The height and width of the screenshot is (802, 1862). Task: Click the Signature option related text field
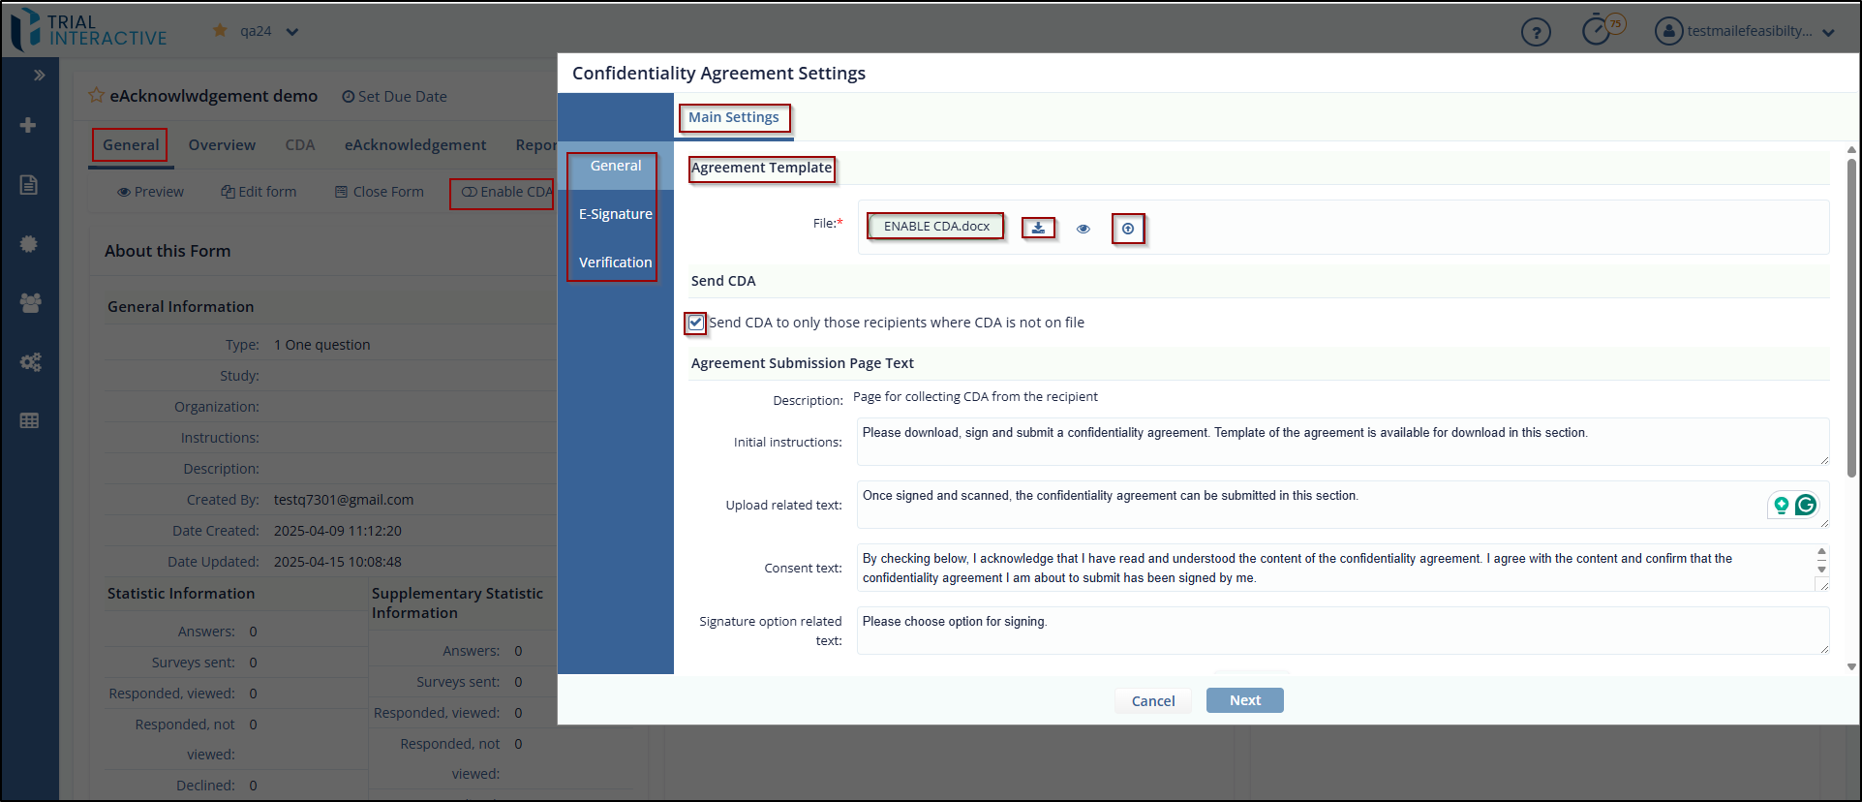coord(1343,631)
